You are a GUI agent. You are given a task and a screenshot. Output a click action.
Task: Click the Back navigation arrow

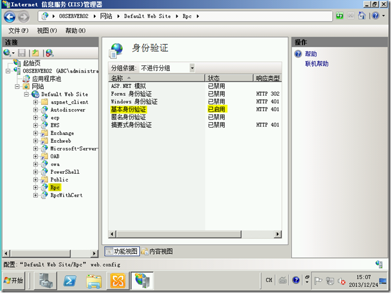[x=10, y=17]
